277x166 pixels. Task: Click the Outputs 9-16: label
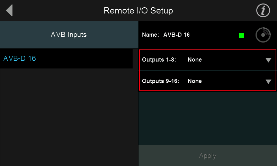[x=161, y=81]
